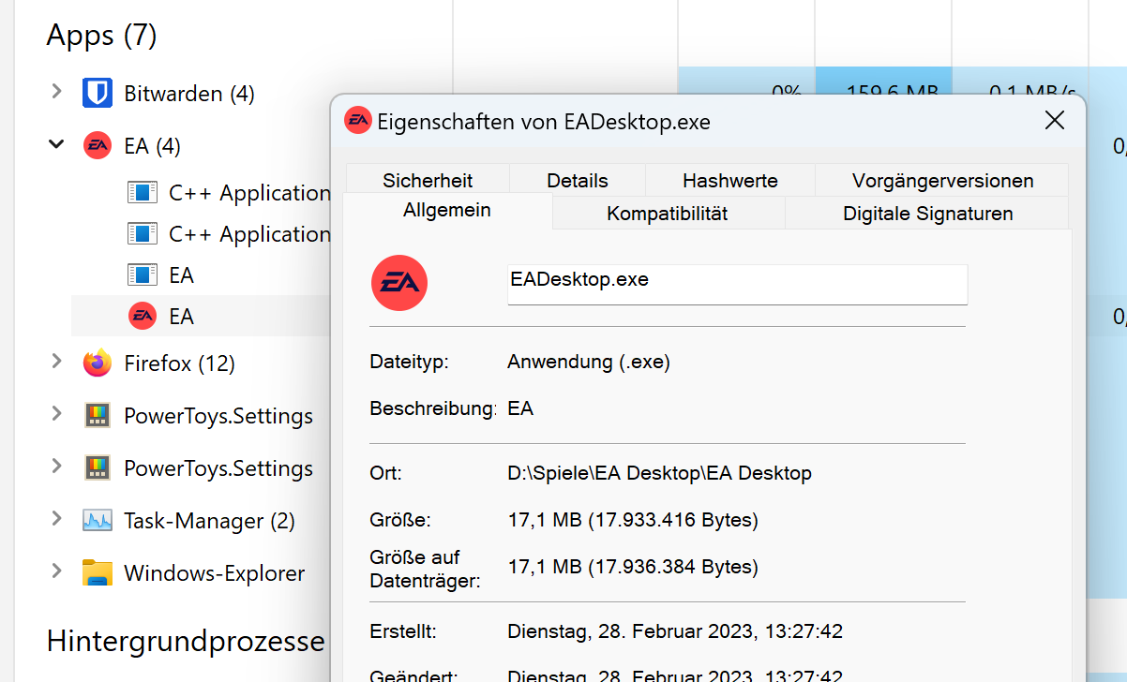Image resolution: width=1127 pixels, height=682 pixels.
Task: Click the second C++ Application process icon
Action: coord(142,234)
